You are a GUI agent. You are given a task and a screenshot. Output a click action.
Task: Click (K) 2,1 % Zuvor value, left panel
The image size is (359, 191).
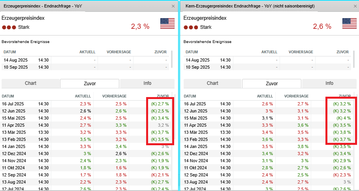tap(160, 175)
